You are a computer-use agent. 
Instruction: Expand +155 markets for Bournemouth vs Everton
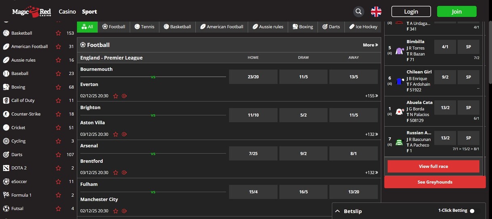[372, 96]
